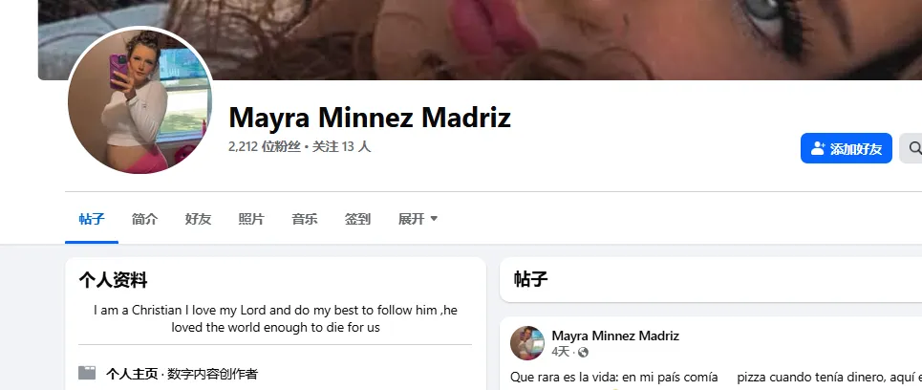
Task: Switch to the 简介 tab
Action: (144, 219)
